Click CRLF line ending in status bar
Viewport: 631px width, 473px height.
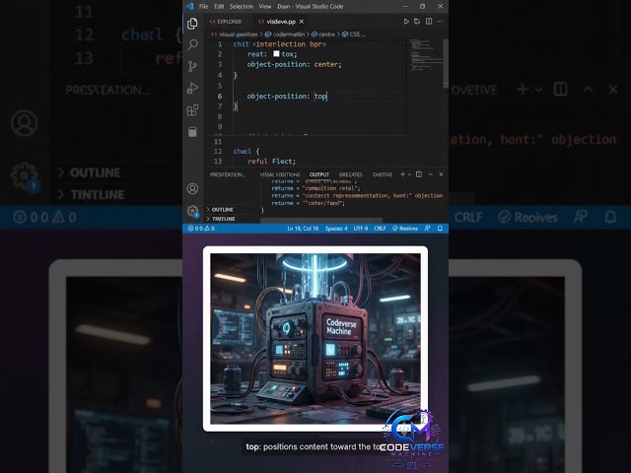(380, 228)
